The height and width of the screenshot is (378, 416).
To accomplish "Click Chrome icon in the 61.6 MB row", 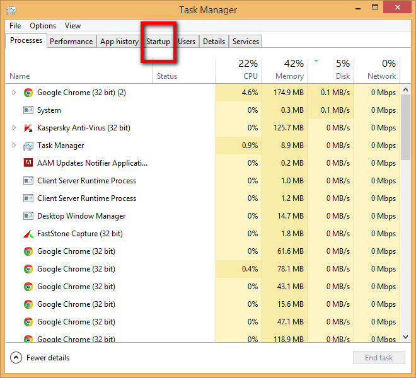I will pyautogui.click(x=28, y=251).
